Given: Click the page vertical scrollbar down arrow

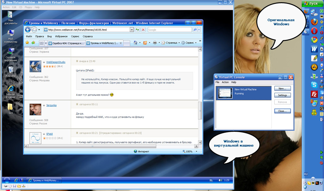Looking at the screenshot, I should click(x=200, y=142).
